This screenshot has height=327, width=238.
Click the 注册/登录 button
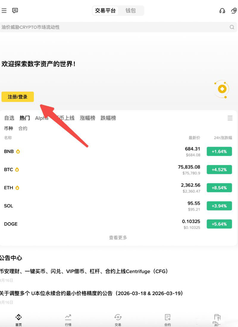coord(18,97)
